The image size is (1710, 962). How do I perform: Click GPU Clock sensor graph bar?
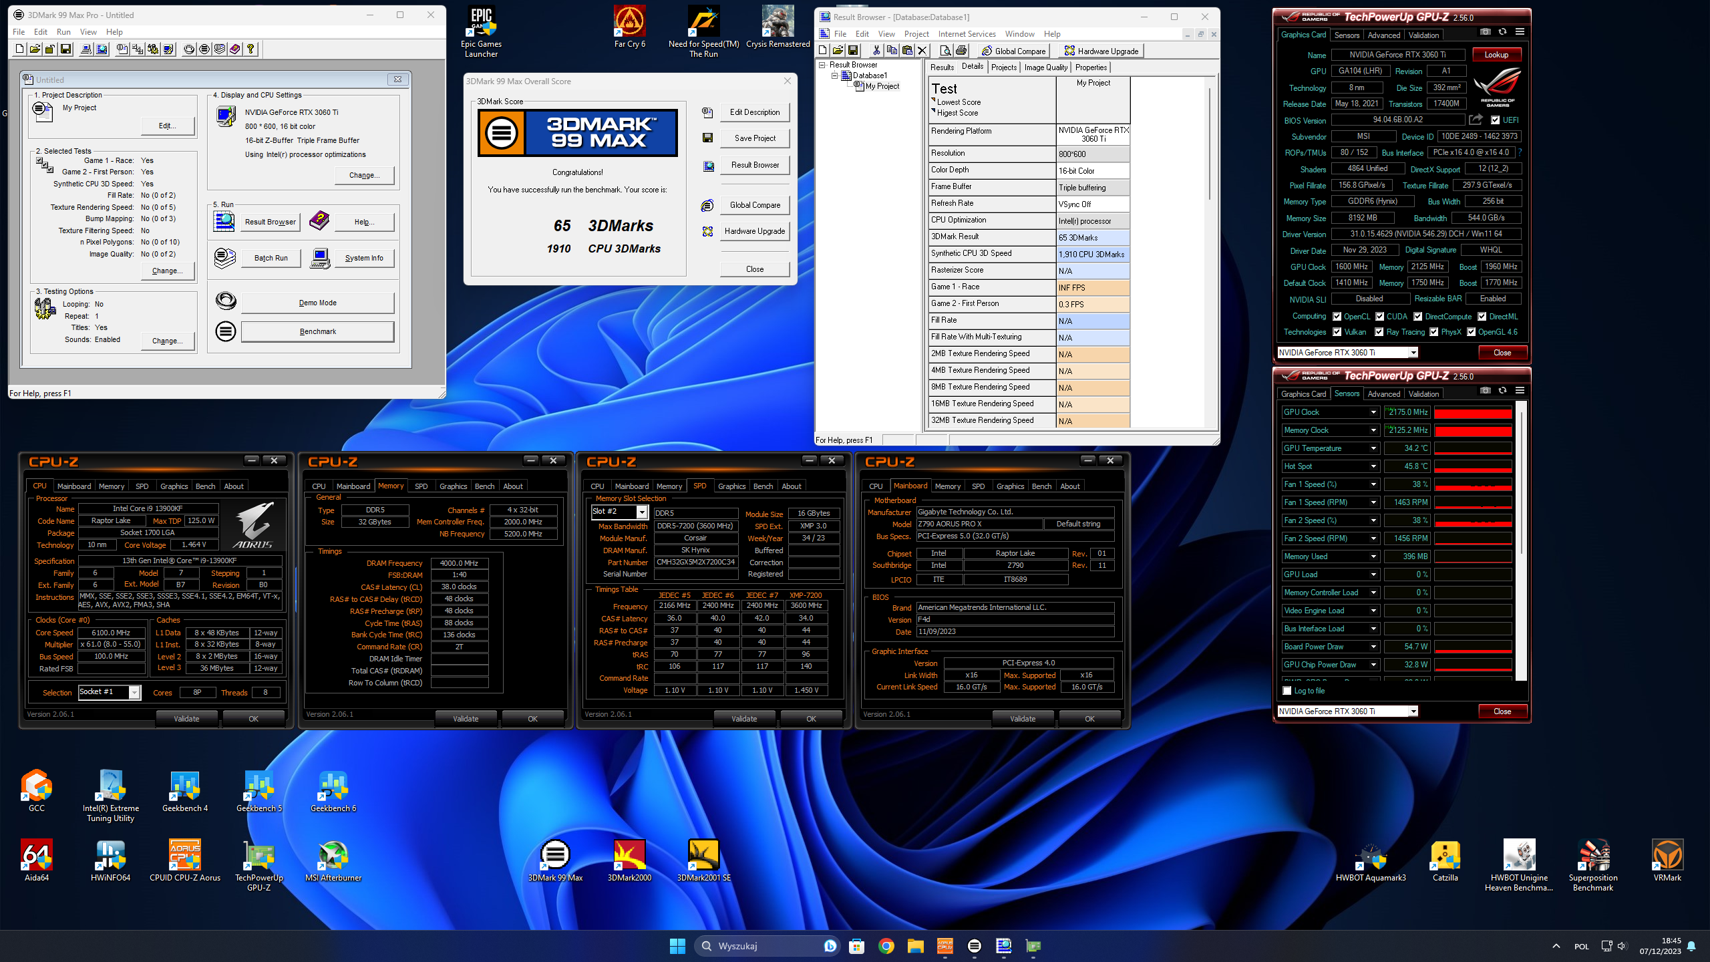[x=1473, y=412]
